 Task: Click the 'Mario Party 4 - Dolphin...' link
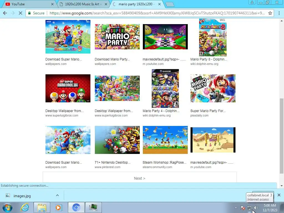tap(161, 111)
